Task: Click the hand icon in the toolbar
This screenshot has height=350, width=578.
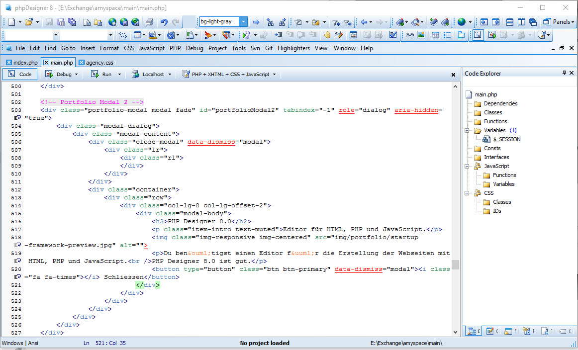Action: (327, 35)
